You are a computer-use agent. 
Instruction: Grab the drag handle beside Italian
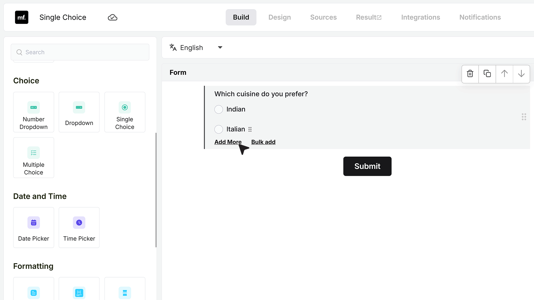(250, 129)
